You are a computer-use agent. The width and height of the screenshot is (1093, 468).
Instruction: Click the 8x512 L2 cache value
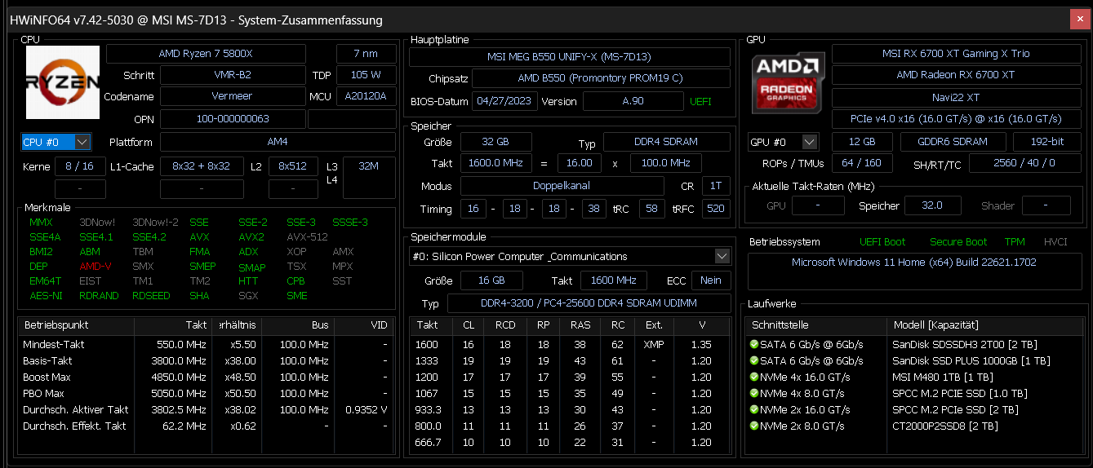[293, 166]
